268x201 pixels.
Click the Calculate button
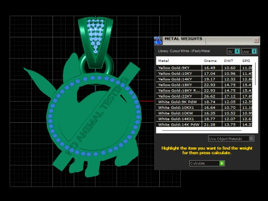pyautogui.click(x=207, y=163)
